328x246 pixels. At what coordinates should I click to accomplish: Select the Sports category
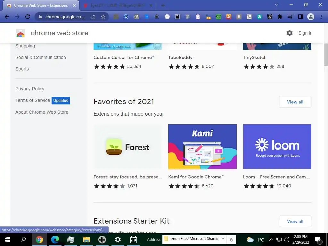pyautogui.click(x=22, y=69)
